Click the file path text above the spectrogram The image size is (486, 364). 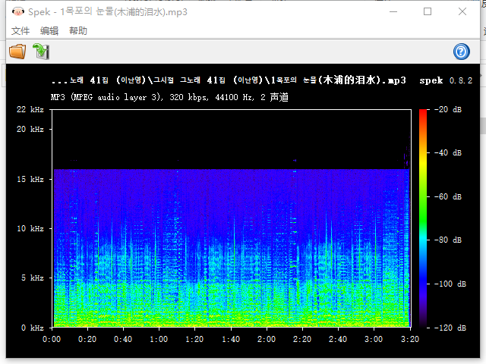pos(229,80)
